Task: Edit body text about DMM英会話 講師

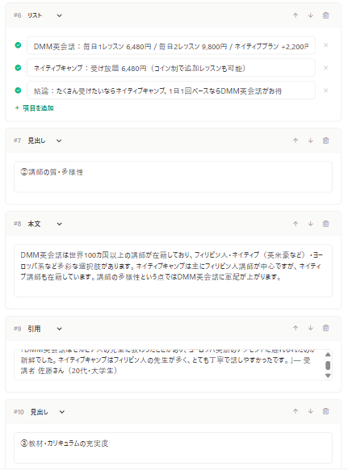Action: (173, 271)
